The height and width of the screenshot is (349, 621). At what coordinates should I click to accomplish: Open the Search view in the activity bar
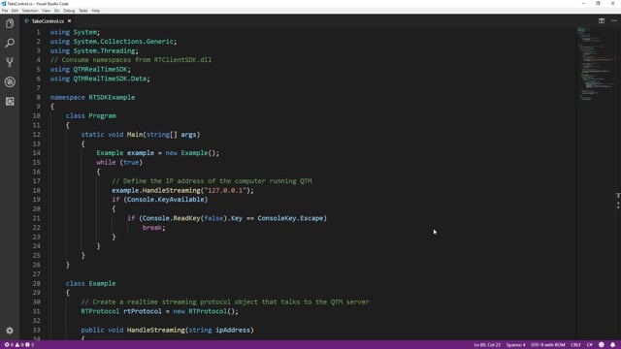(10, 43)
